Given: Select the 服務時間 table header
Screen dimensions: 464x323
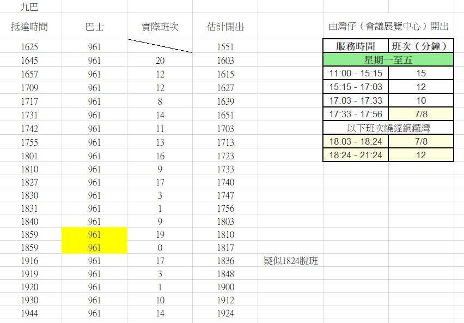Looking at the screenshot, I should coord(356,46).
